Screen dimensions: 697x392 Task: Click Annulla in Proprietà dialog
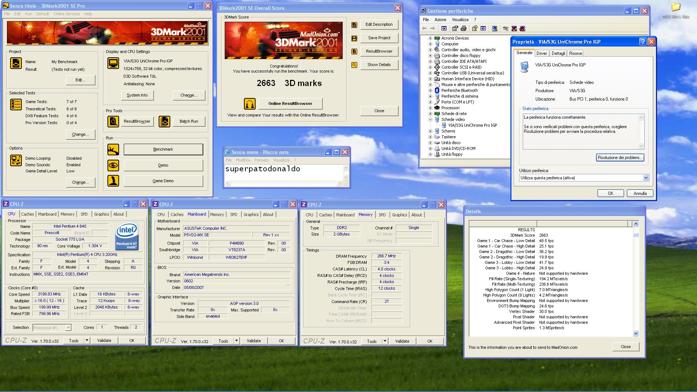click(640, 193)
